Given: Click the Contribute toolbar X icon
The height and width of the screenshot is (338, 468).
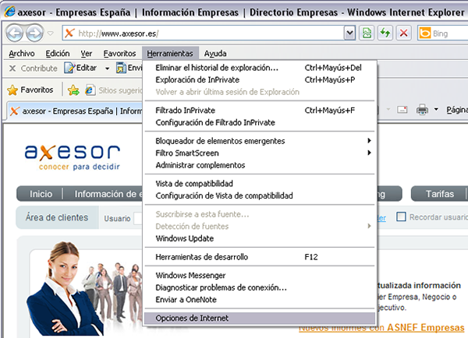Looking at the screenshot, I should click(x=12, y=69).
